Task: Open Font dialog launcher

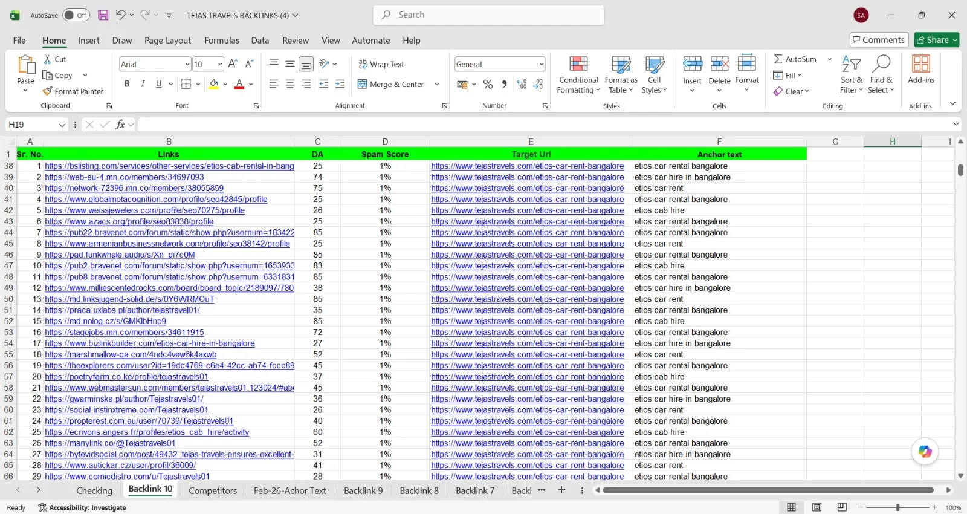Action: (x=256, y=106)
